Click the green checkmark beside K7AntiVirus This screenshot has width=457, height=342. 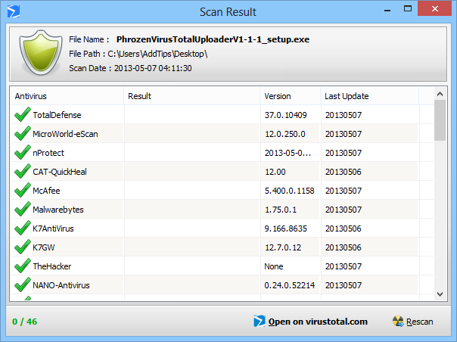tap(23, 228)
